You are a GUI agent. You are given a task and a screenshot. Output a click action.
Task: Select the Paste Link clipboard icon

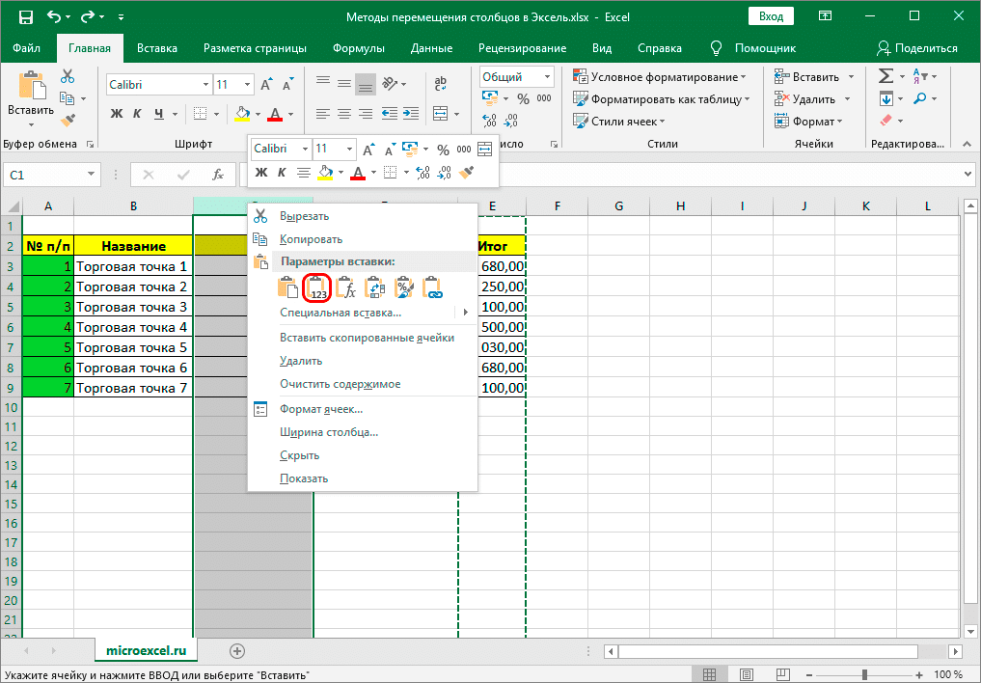pos(433,287)
